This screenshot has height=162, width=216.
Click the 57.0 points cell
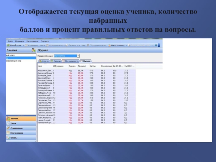91,70
